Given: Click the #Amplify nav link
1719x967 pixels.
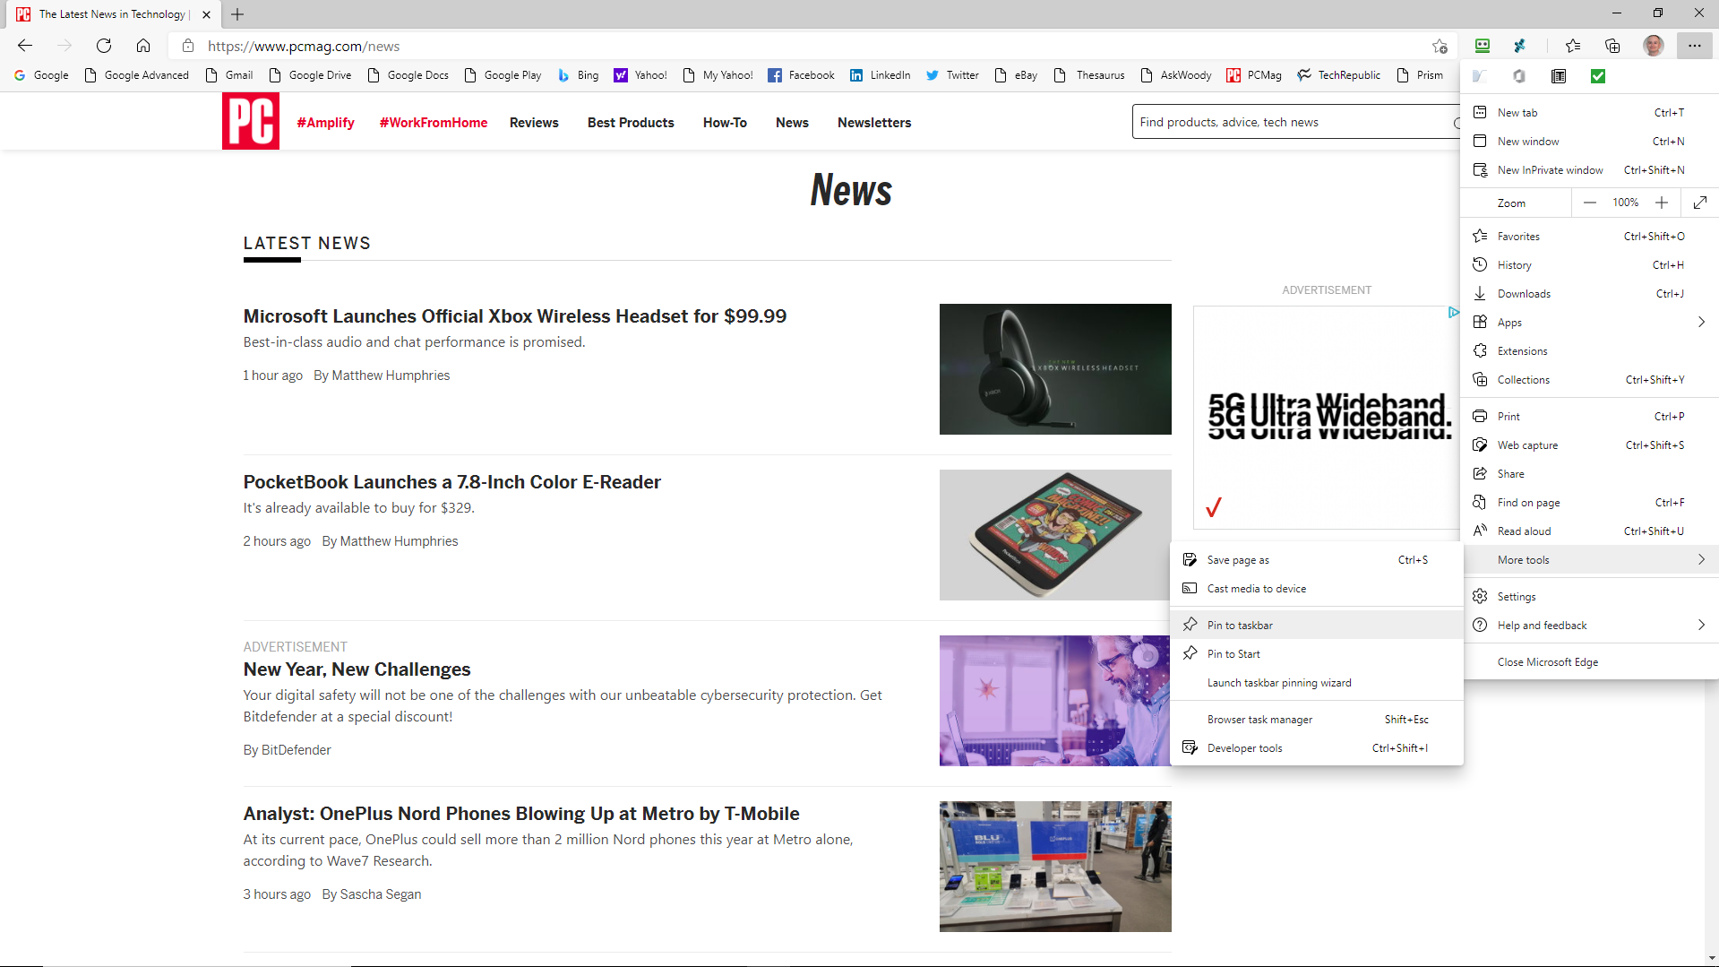Looking at the screenshot, I should (325, 123).
